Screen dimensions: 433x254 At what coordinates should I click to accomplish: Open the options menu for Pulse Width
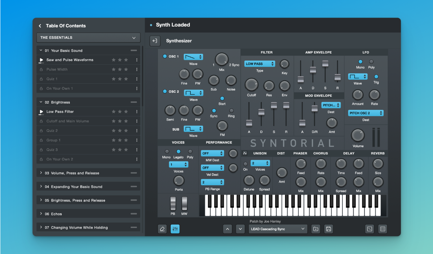tap(137, 69)
